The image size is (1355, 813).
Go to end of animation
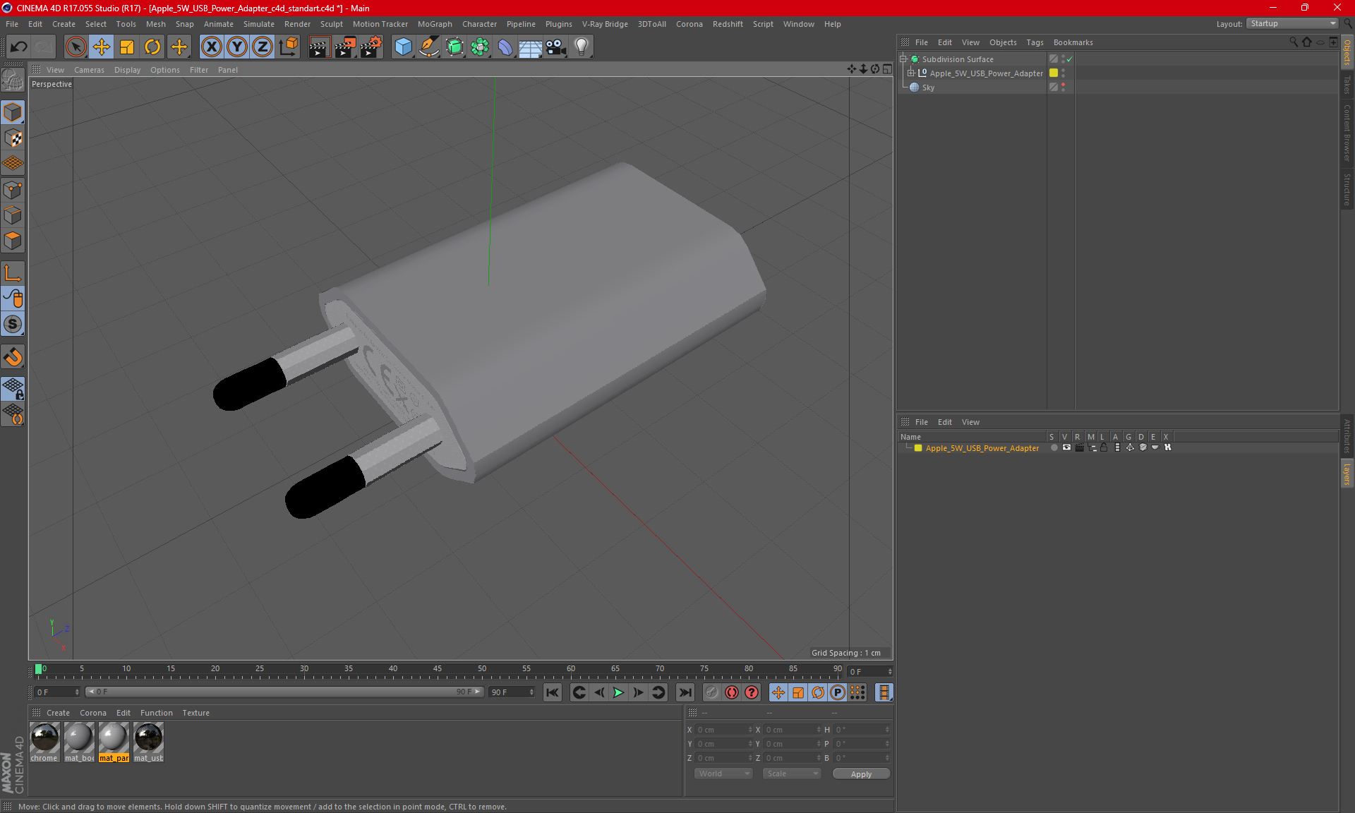[x=685, y=693]
